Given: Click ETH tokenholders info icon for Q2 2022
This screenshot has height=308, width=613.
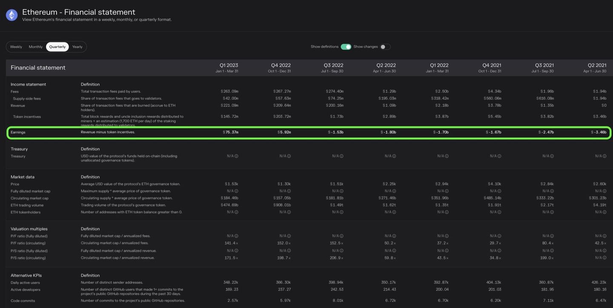Looking at the screenshot, I should tap(394, 212).
